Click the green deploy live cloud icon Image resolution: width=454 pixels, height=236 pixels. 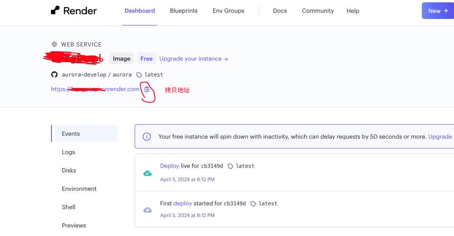pyautogui.click(x=148, y=173)
